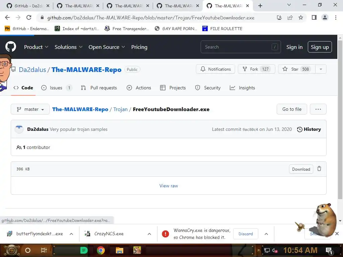This screenshot has width=343, height=257.
Task: Click the Sign up button
Action: coord(320,47)
